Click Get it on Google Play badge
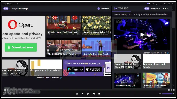Screen dimensions: 177x99 point(75,69)
